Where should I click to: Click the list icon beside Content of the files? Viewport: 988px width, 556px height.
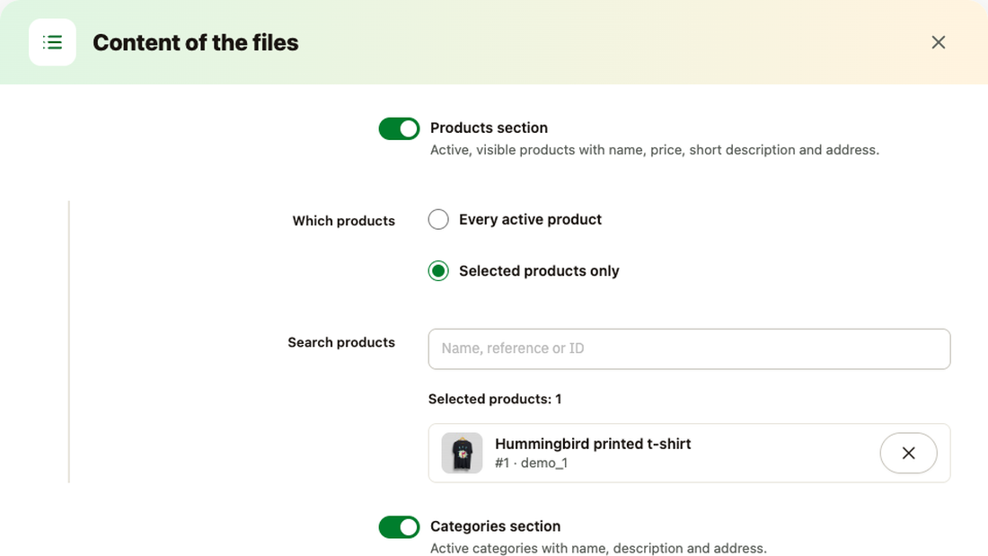pyautogui.click(x=52, y=42)
